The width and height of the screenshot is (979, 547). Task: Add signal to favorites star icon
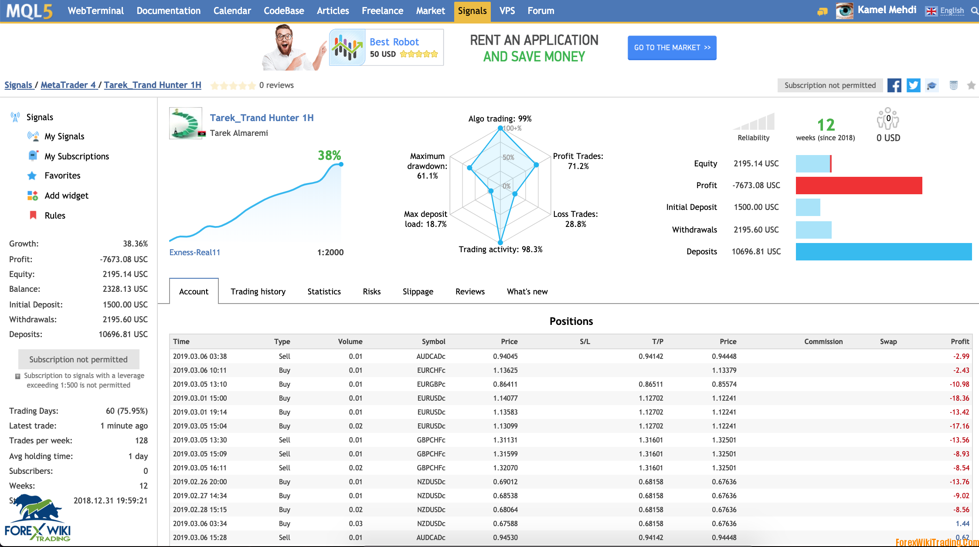(x=971, y=85)
